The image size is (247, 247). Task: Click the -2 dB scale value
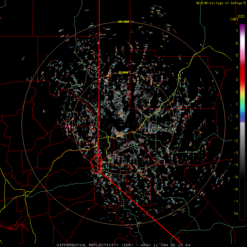click(236, 141)
